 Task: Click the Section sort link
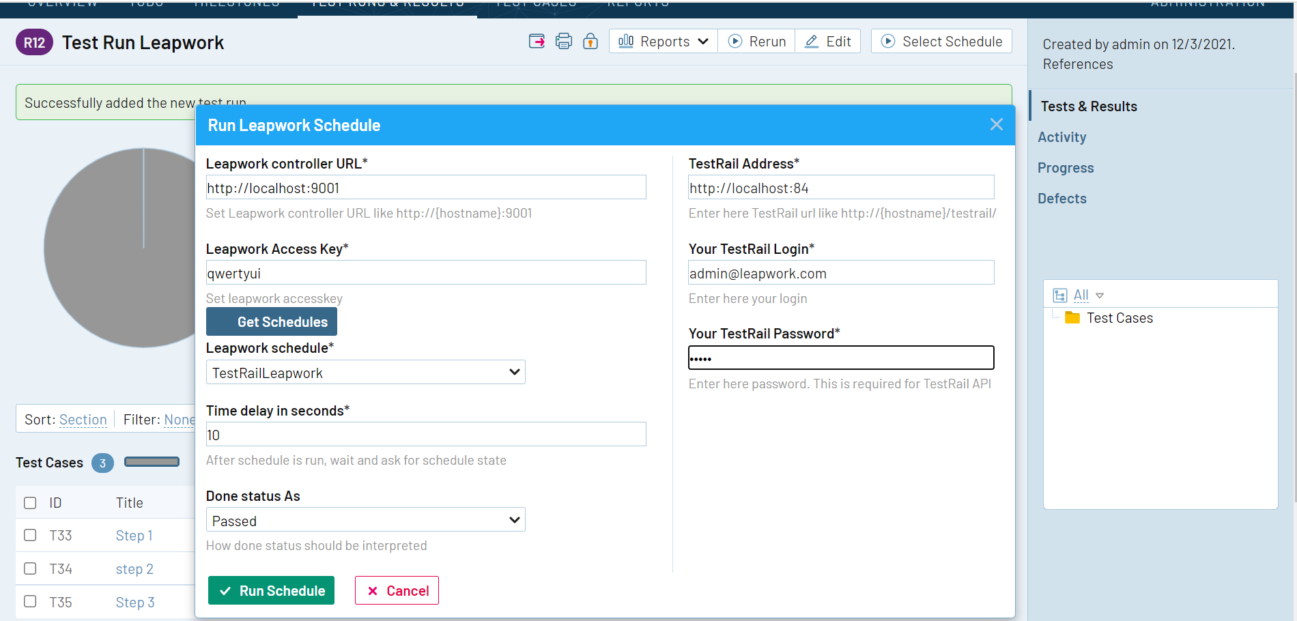(x=83, y=420)
